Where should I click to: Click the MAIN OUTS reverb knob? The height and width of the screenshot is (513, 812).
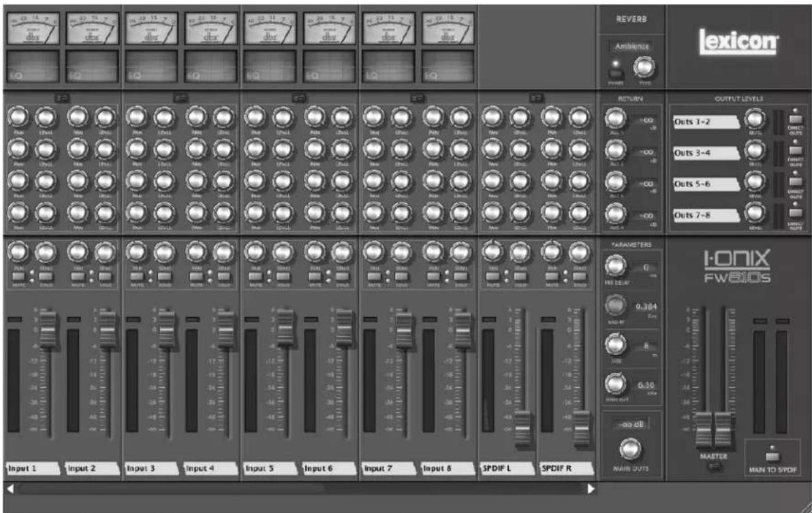(x=629, y=449)
